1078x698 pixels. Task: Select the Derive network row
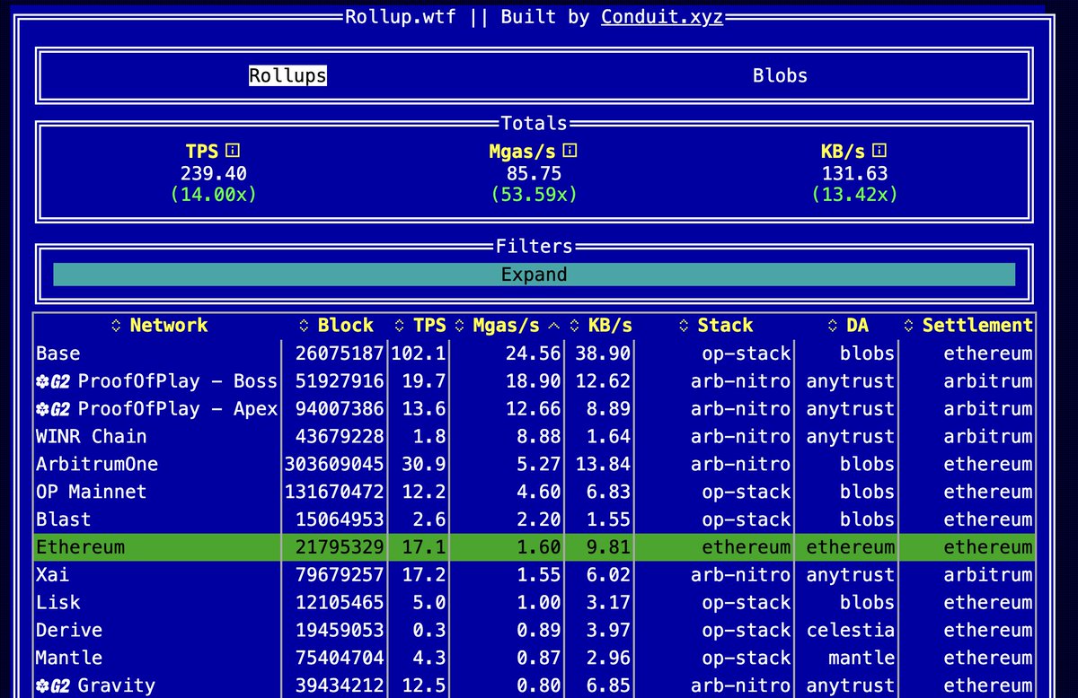[535, 631]
